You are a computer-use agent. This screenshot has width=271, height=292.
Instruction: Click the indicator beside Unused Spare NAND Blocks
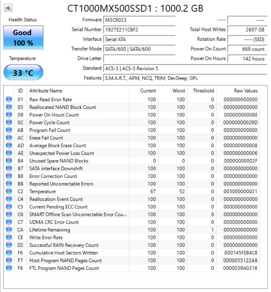tap(8, 161)
